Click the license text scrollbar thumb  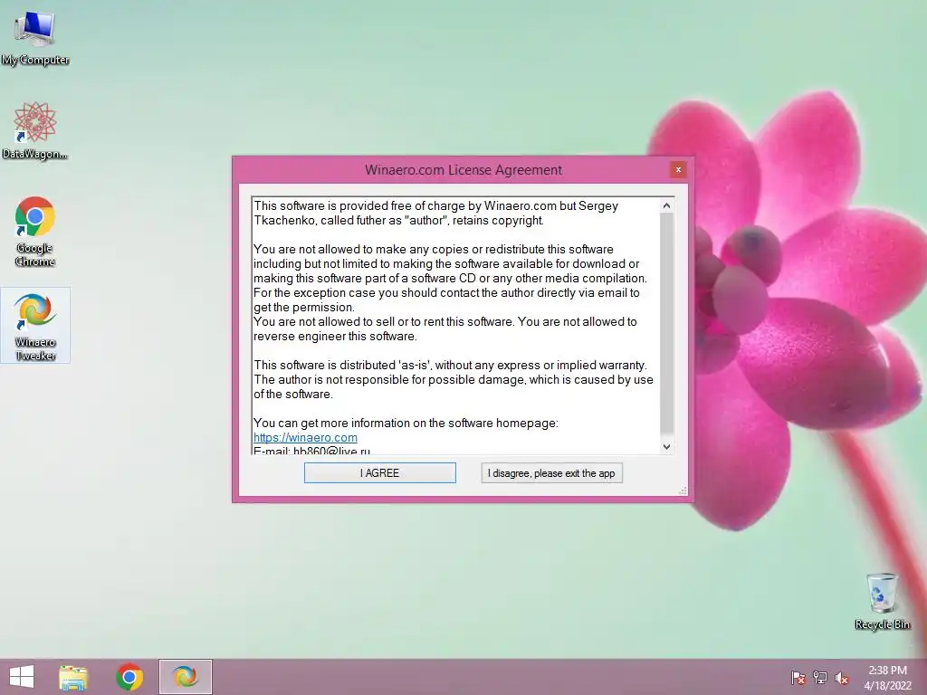click(x=666, y=323)
